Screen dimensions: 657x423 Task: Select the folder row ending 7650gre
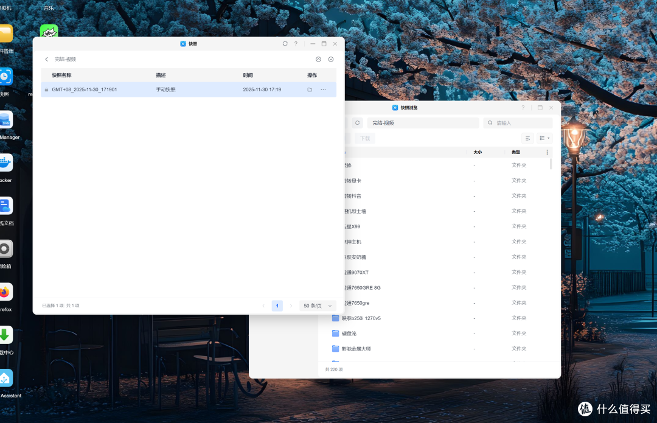tap(449, 302)
